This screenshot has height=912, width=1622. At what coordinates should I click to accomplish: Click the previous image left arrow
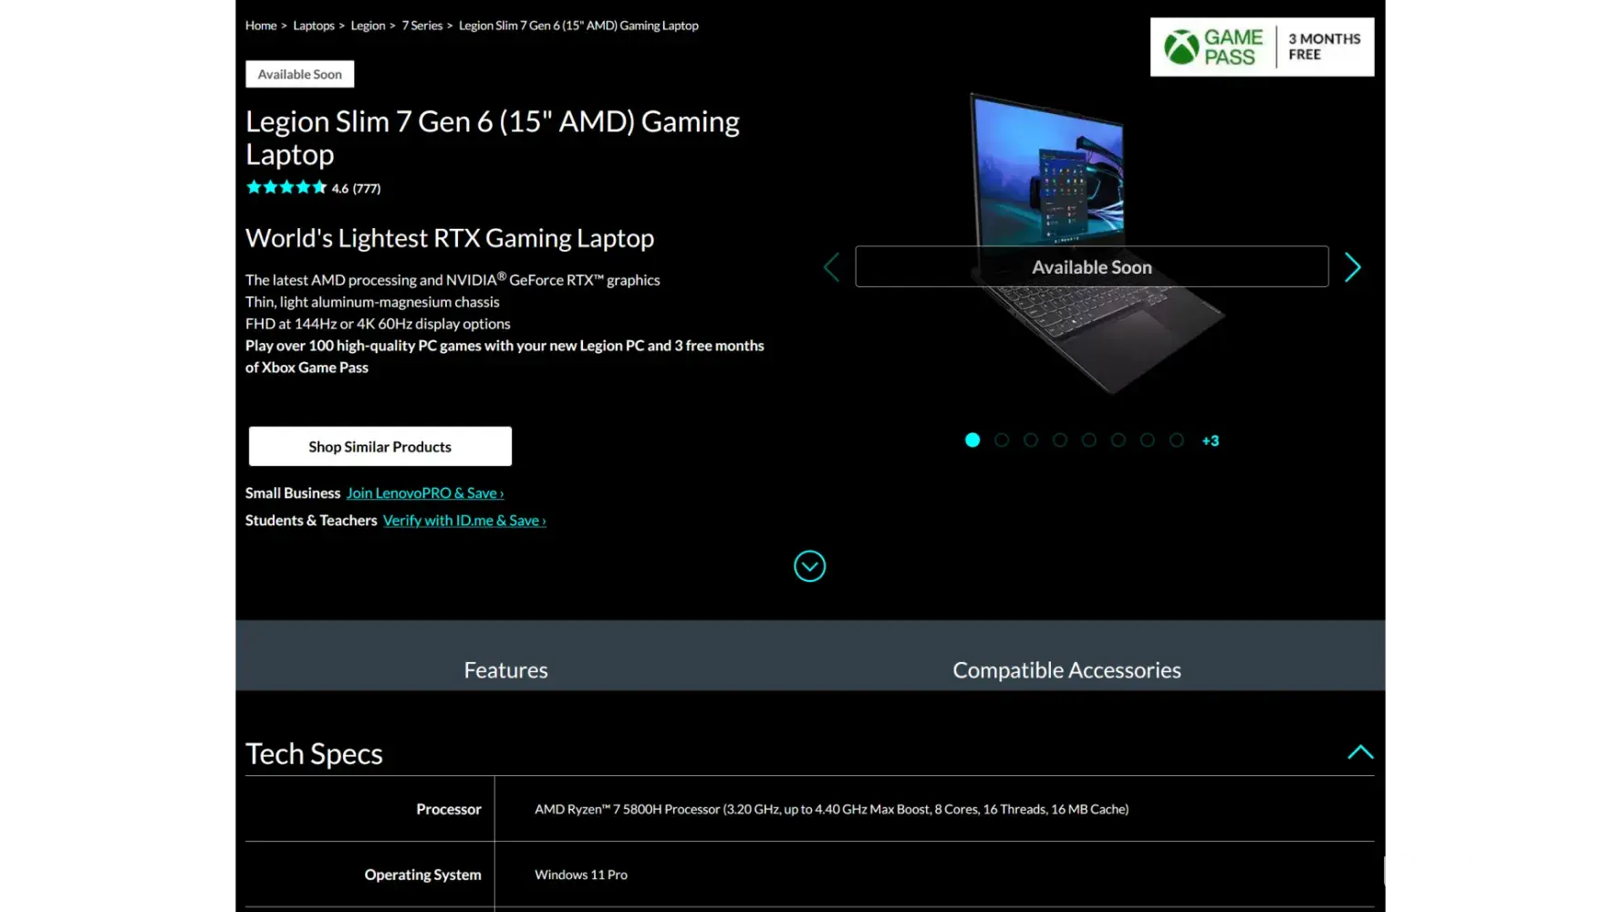[831, 267]
